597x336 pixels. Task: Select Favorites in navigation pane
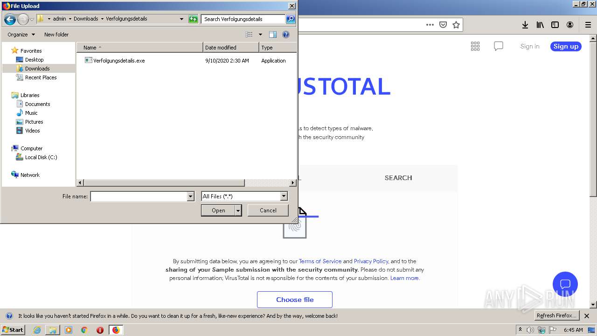(x=31, y=51)
